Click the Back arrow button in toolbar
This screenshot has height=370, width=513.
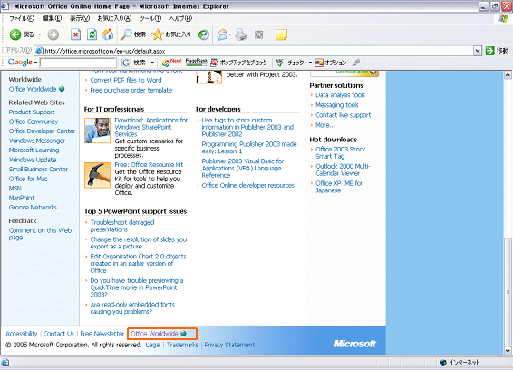(x=15, y=34)
